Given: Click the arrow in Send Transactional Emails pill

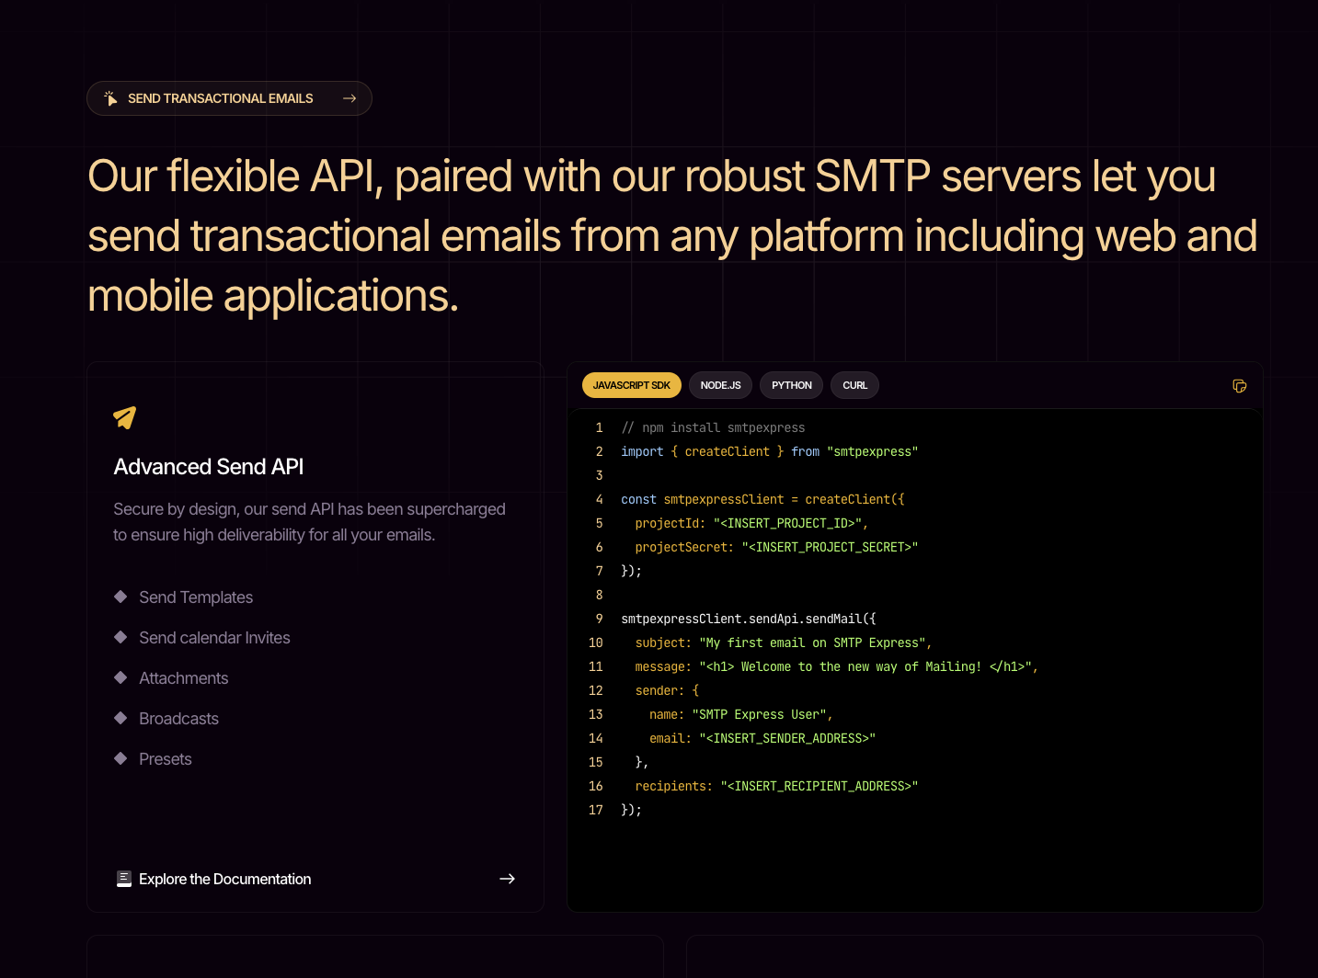Looking at the screenshot, I should click(x=350, y=98).
